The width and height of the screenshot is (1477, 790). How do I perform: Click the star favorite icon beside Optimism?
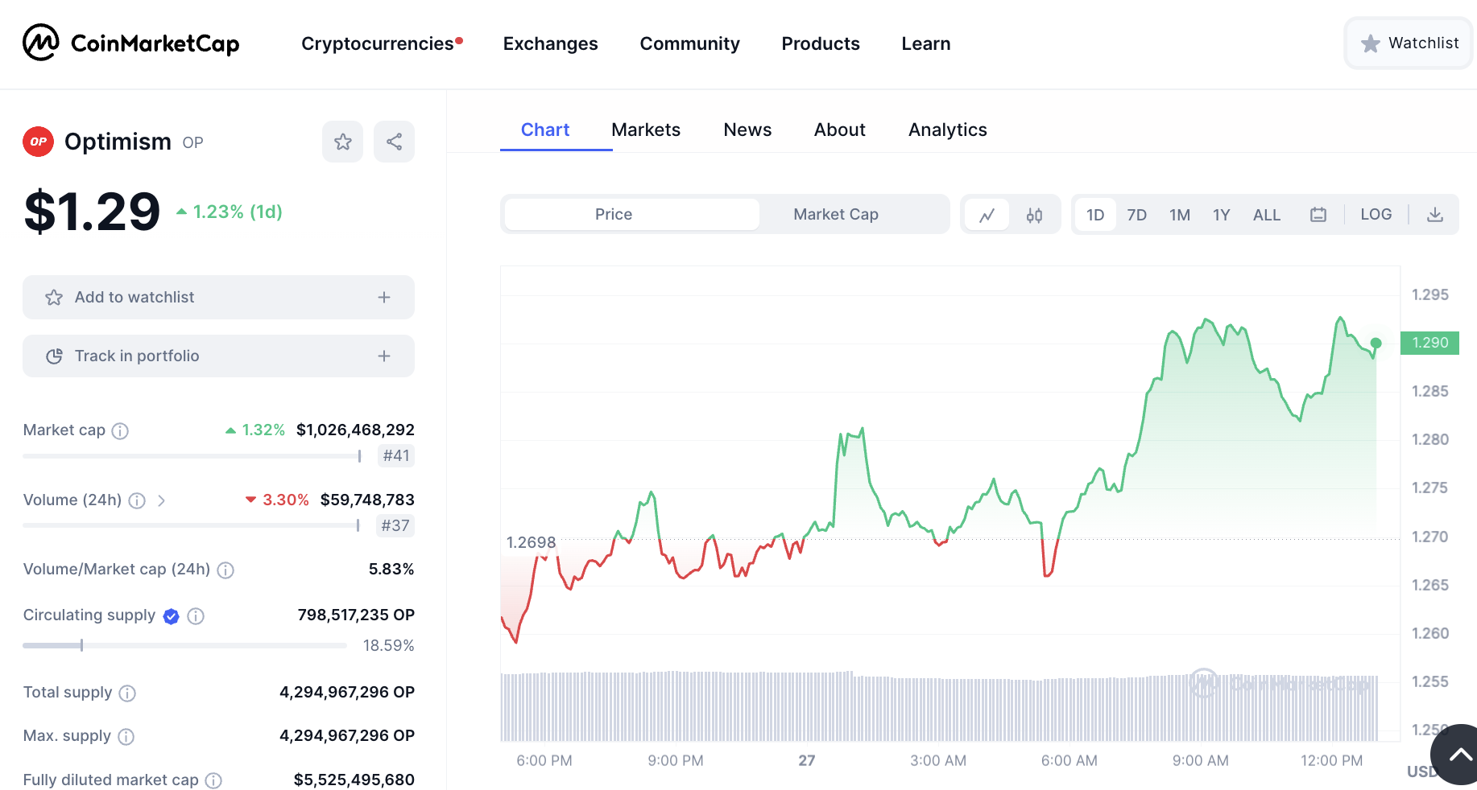[x=342, y=142]
